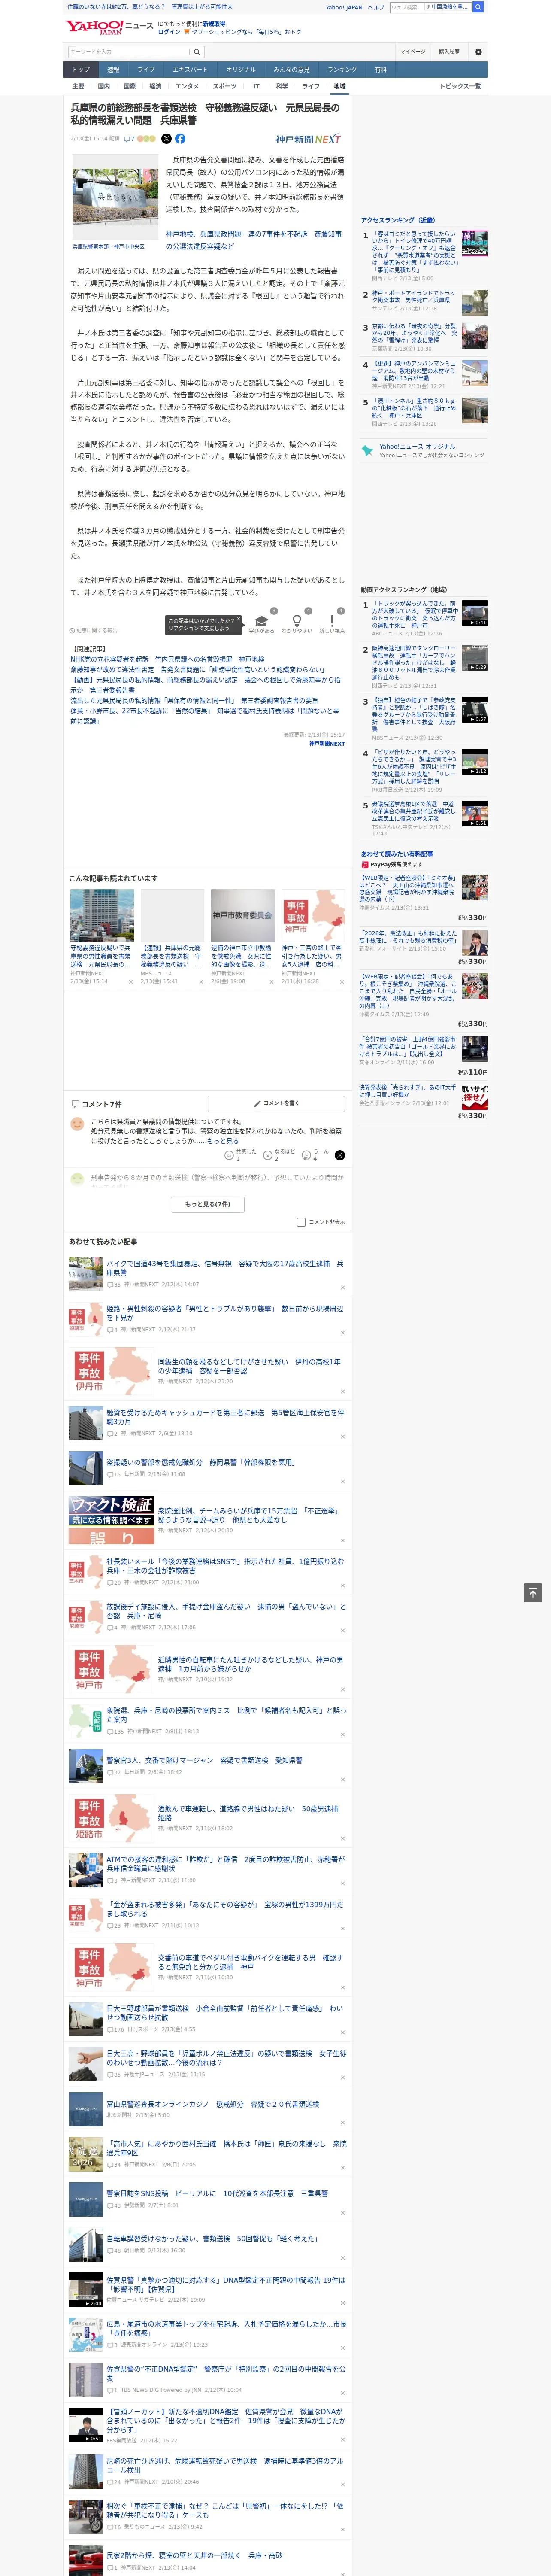Open バイクで国道43号を集団暴走 article
Screen dimensions: 551x2576
(x=225, y=1267)
